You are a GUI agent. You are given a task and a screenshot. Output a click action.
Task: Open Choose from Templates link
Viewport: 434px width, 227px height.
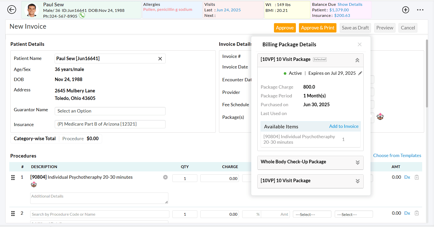(x=397, y=155)
